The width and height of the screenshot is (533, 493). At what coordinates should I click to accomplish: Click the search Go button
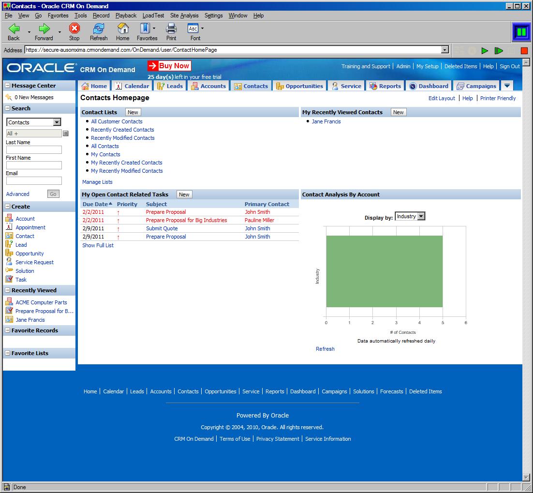[x=53, y=194]
